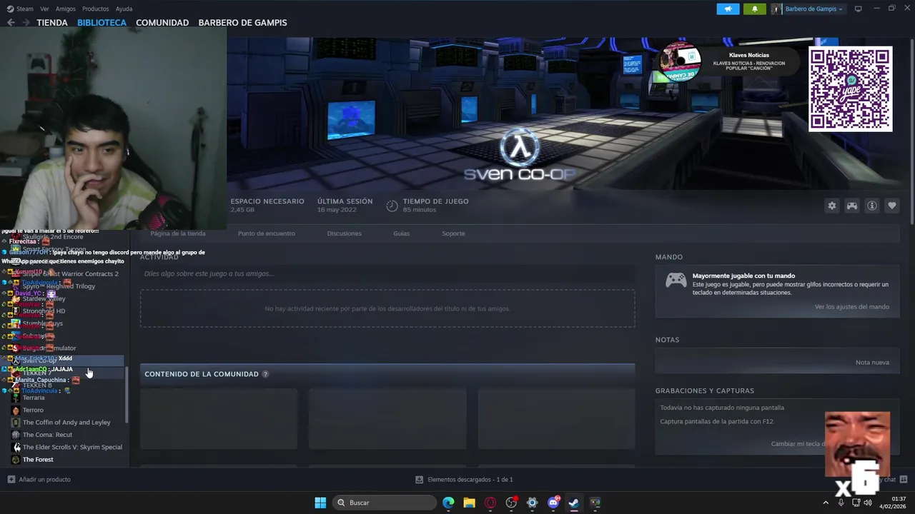This screenshot has height=514, width=915.
Task: Click the Klaves Noticias song overlay
Action: point(729,63)
